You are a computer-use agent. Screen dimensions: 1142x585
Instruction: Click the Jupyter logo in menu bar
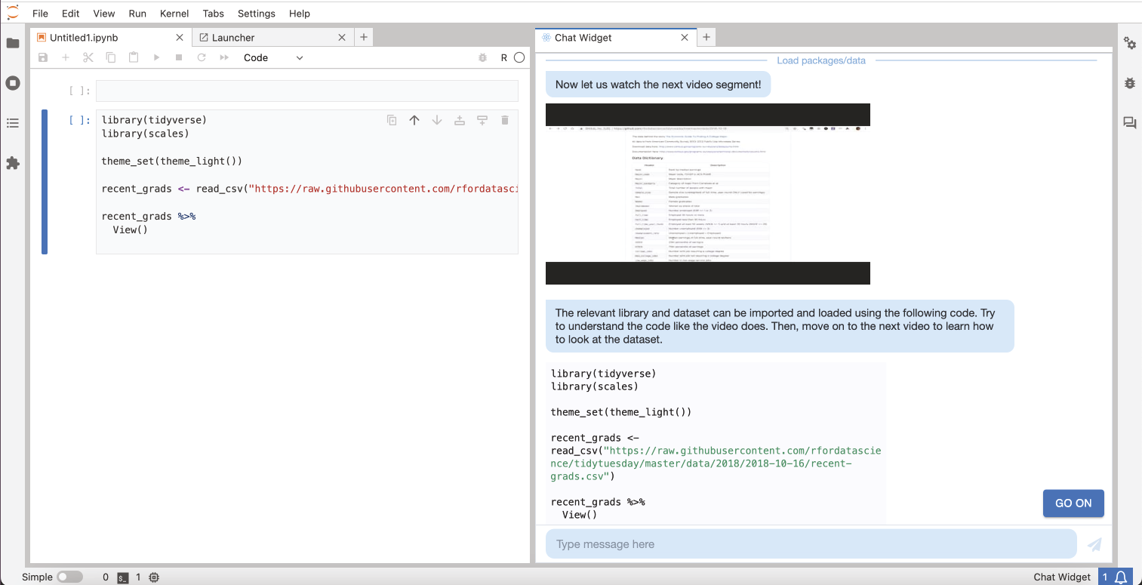point(13,13)
